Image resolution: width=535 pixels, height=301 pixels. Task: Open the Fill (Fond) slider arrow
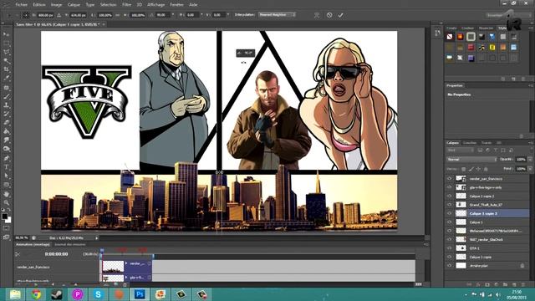[530, 169]
